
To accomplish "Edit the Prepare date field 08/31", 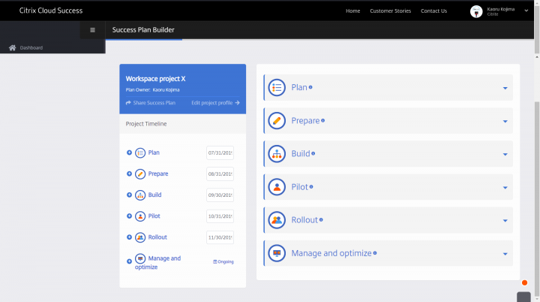I will (x=220, y=174).
